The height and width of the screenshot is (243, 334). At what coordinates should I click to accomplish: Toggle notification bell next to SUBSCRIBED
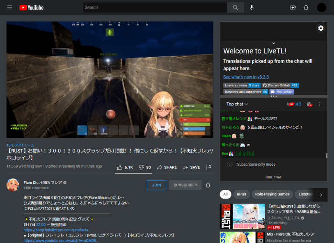tap(208, 185)
